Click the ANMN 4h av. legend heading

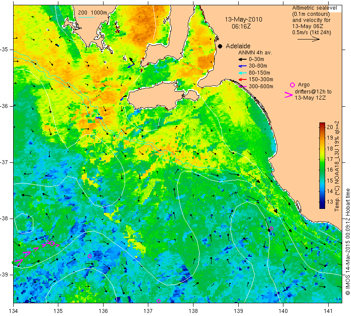[255, 53]
